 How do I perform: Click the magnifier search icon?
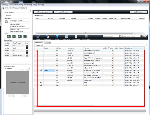pyautogui.click(x=141, y=36)
